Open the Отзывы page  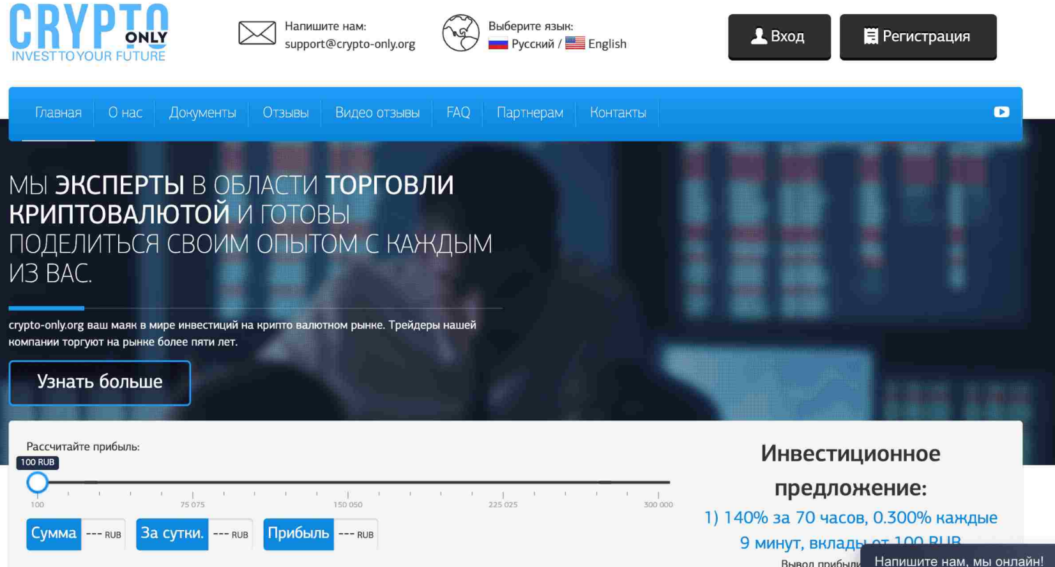click(285, 113)
